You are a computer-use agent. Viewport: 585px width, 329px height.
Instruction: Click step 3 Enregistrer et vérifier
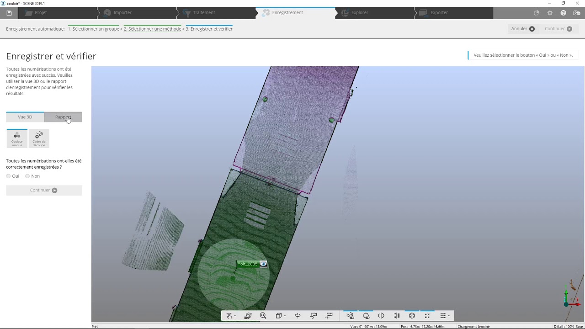point(209,29)
